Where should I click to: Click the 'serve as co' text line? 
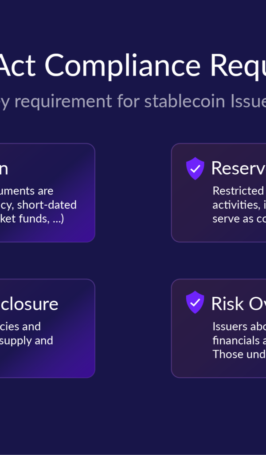pyautogui.click(x=239, y=219)
